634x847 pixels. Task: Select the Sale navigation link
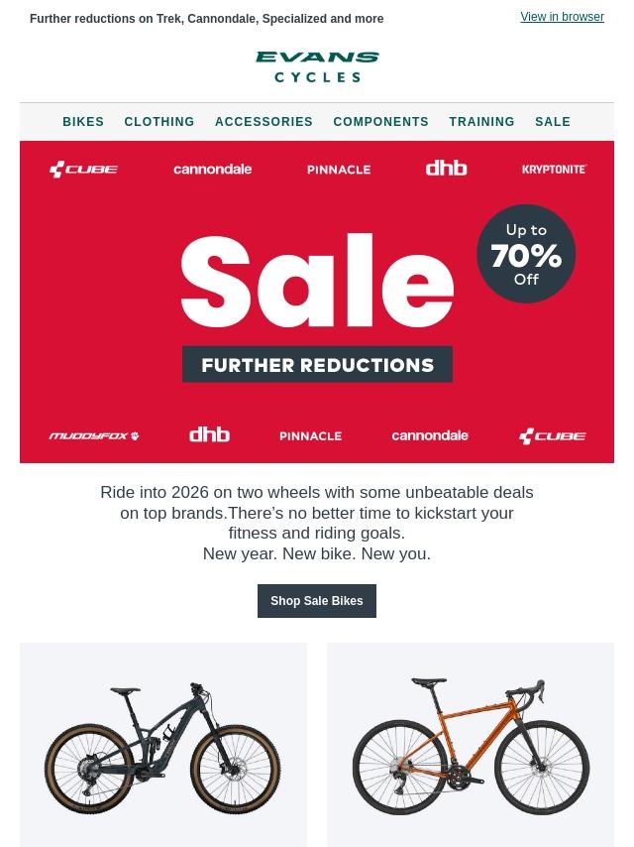553,122
